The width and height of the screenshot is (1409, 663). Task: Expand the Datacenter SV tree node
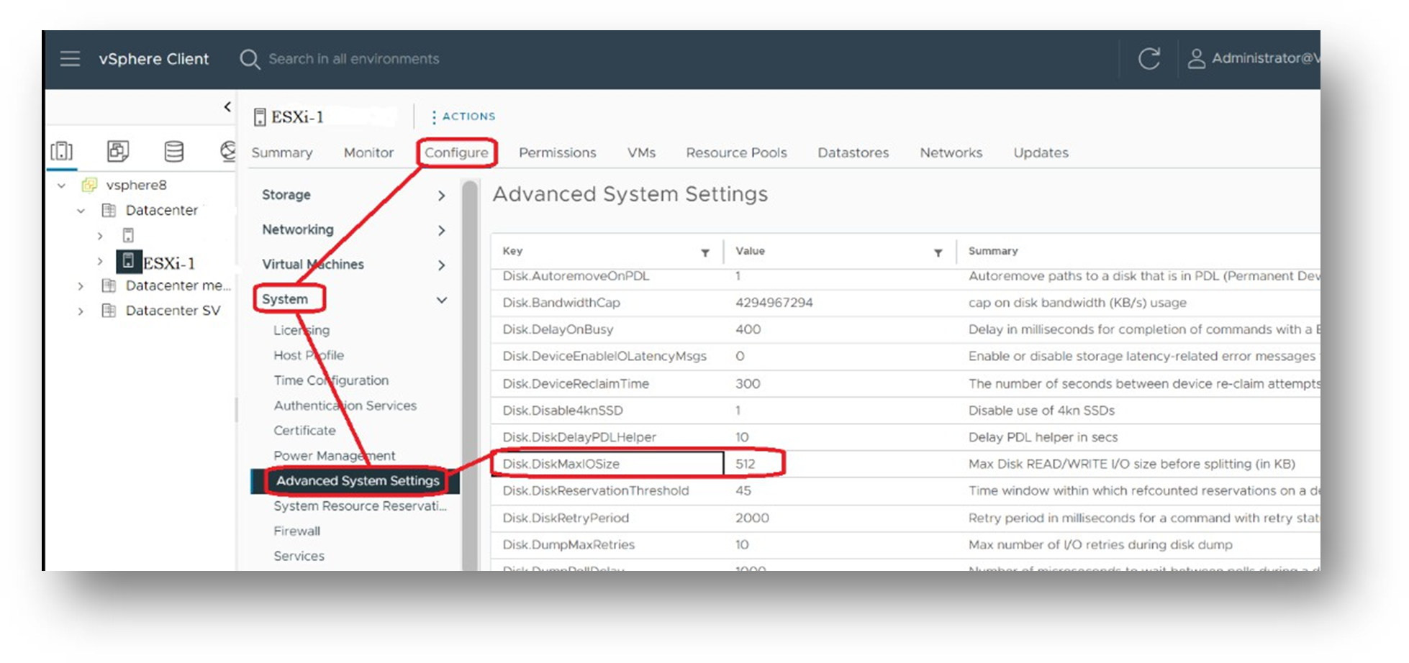81,311
